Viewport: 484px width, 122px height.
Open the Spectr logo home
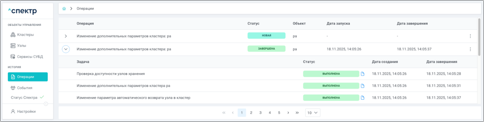[x=23, y=11]
